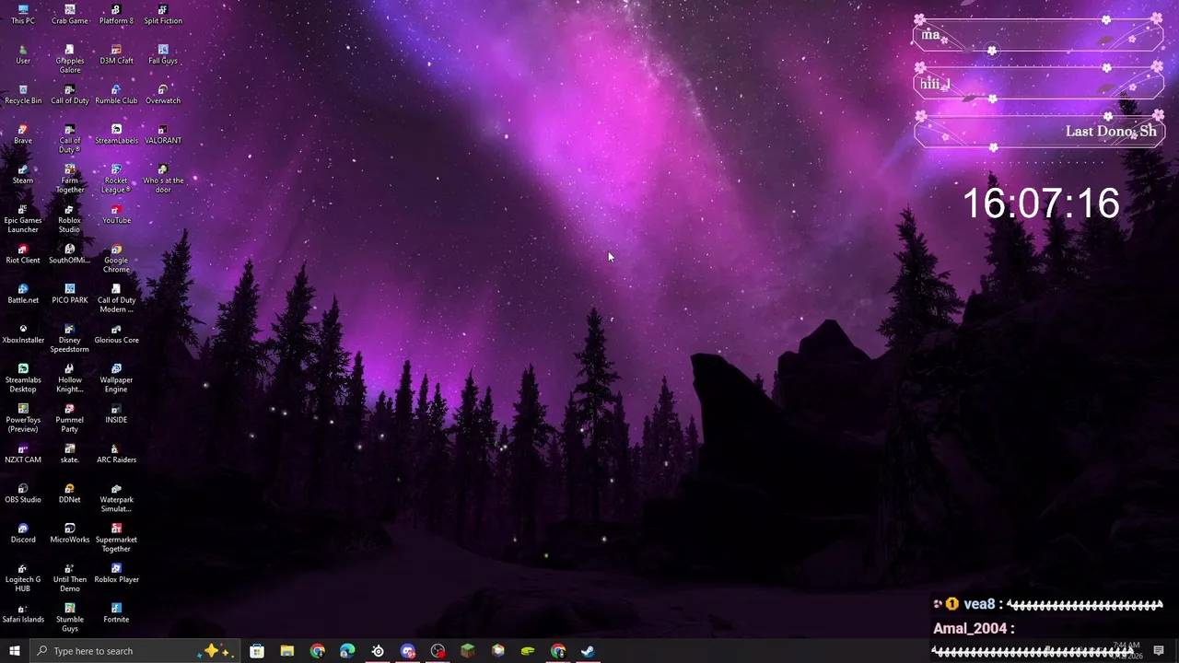Select the Overwatch desktop icon
The height and width of the screenshot is (663, 1179).
pos(163,95)
